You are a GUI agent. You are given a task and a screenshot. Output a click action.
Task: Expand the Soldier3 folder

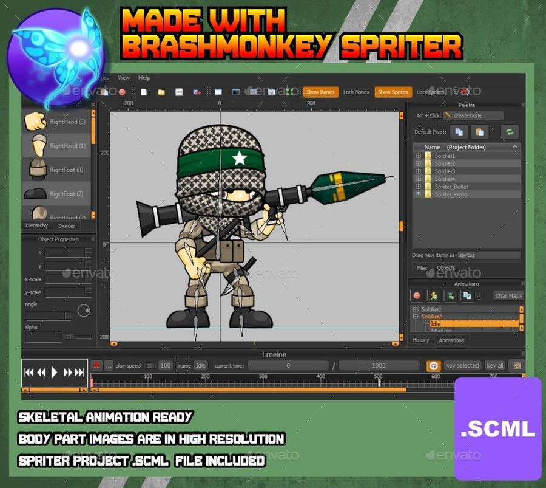pos(418,171)
